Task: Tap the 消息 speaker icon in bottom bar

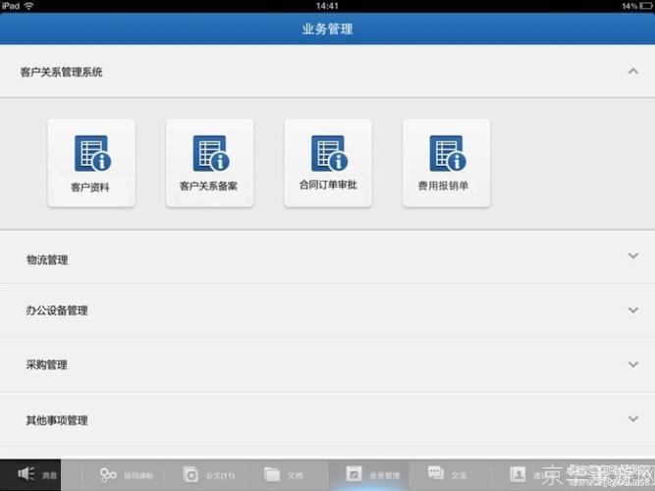Action: (26, 474)
